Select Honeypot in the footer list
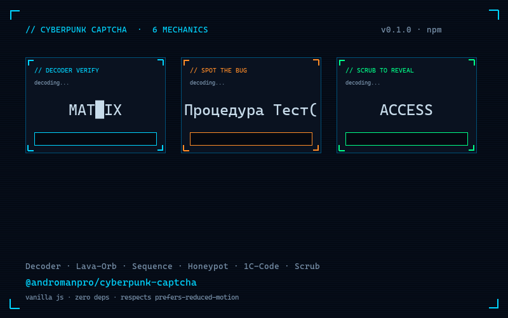Image resolution: width=508 pixels, height=318 pixels. click(208, 266)
